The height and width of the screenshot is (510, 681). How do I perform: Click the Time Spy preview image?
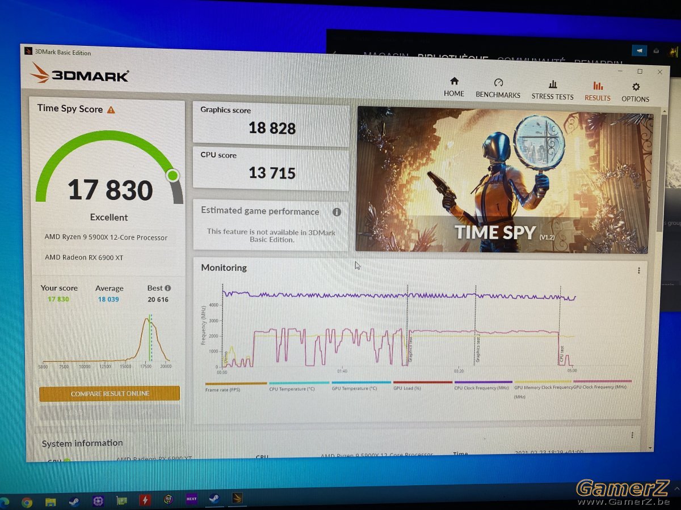click(504, 180)
